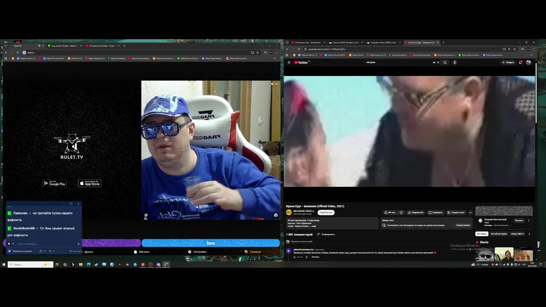Switch to Сладкий ноябрь tab
This screenshot has width=546, height=307.
(383, 42)
